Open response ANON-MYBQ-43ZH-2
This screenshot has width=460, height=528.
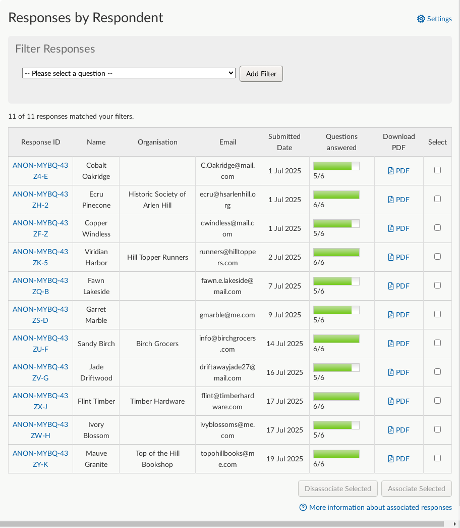(40, 200)
